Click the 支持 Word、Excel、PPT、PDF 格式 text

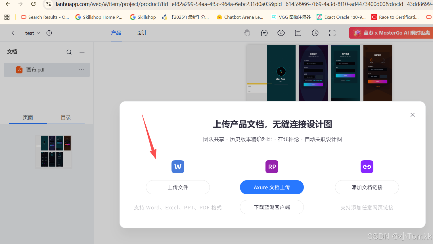point(178,208)
